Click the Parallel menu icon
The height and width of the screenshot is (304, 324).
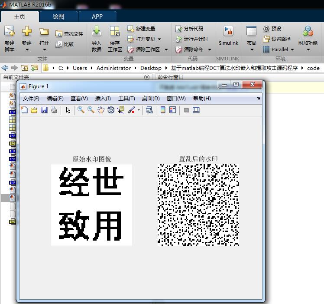pos(266,50)
